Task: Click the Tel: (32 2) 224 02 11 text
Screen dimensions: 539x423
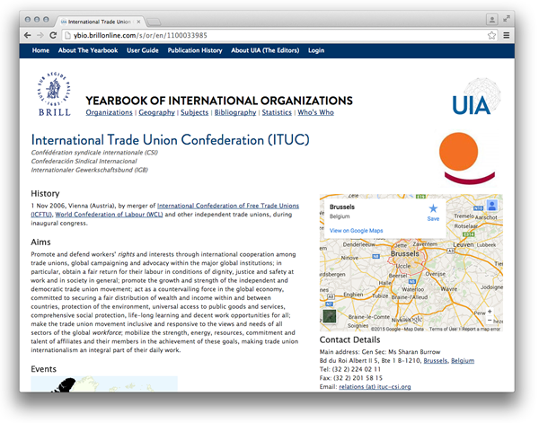Action: (350, 369)
